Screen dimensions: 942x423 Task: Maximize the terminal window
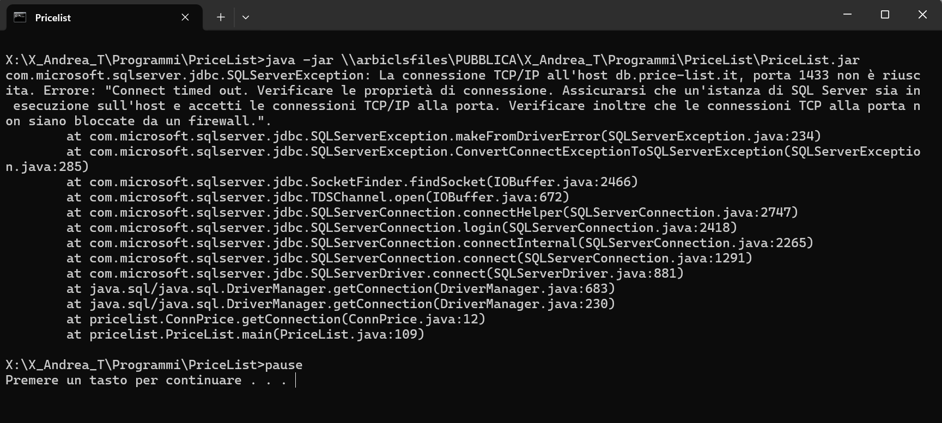885,15
